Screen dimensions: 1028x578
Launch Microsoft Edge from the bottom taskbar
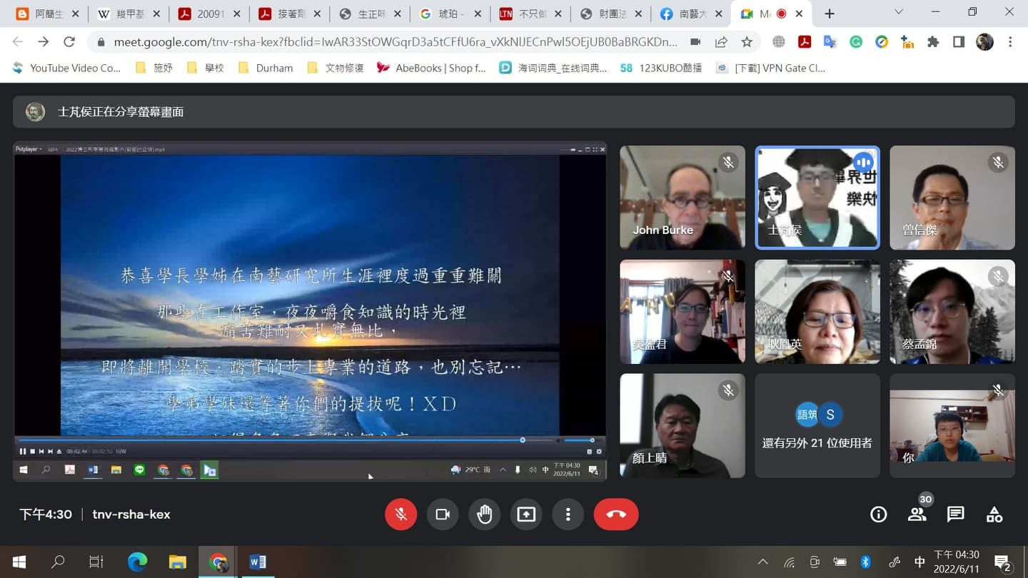137,562
